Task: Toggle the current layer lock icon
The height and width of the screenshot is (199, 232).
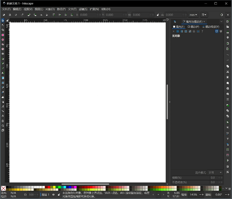Action: click(59, 195)
